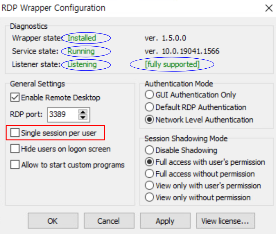This screenshot has height=234, width=276.
Task: Select Default RDP Authentication
Action: [x=149, y=107]
